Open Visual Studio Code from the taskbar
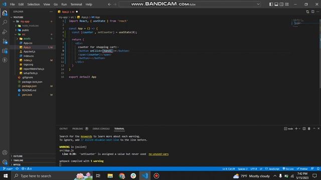Screen dimensions: 321x180 click(145, 175)
